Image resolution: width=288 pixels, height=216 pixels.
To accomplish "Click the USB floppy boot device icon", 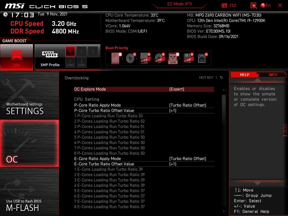I will (x=187, y=58).
